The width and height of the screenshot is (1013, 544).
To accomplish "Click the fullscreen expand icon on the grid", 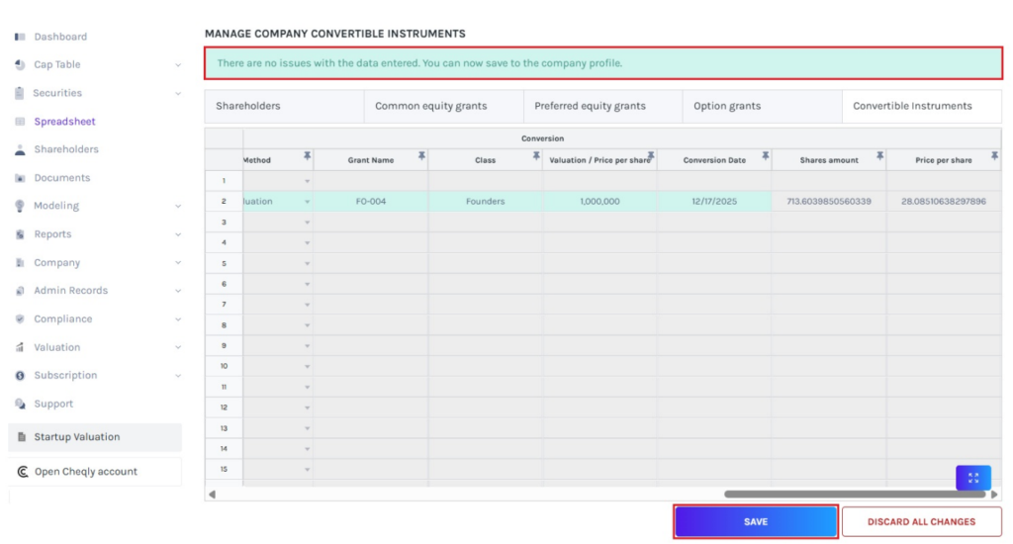I will (973, 478).
